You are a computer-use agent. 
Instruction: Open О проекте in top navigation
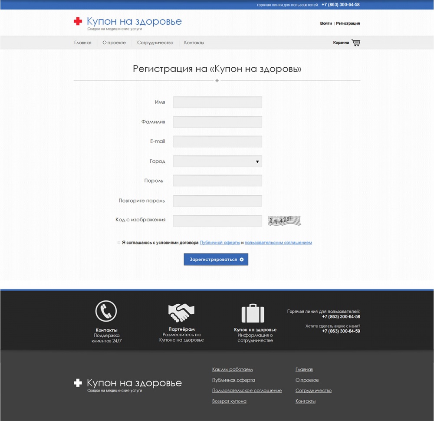click(114, 43)
